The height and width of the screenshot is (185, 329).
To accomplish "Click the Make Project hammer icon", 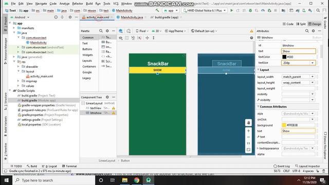I will click(157, 10).
